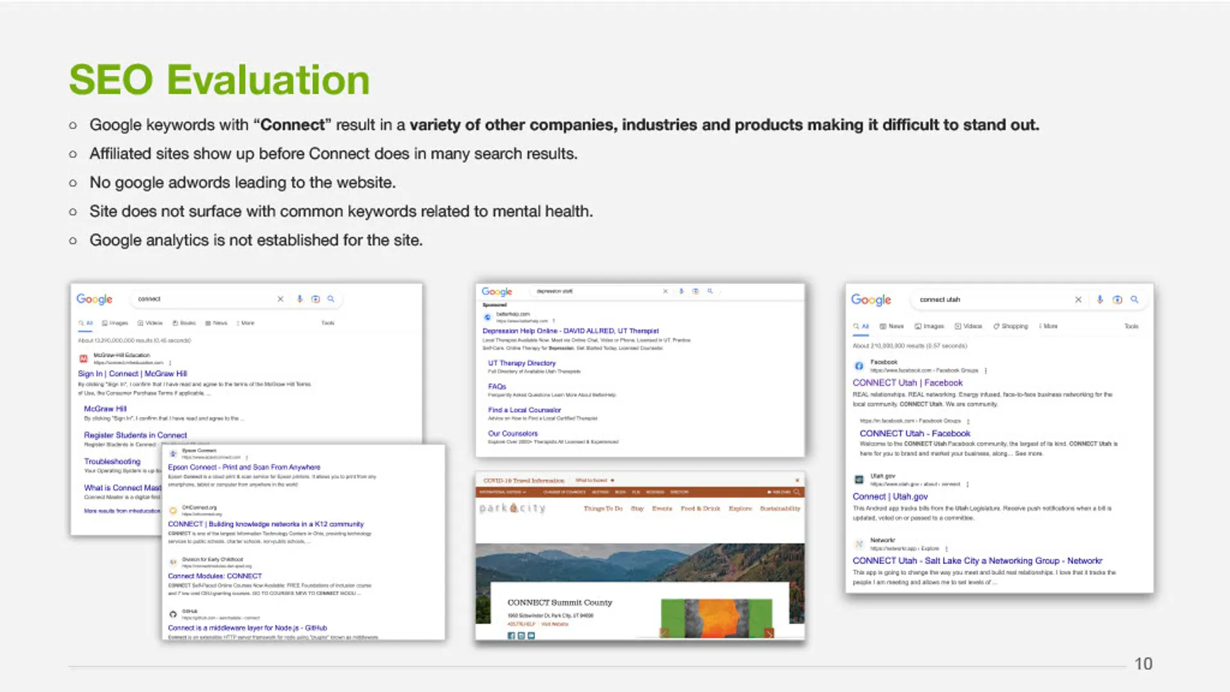The image size is (1230, 692).
Task: Open three-dot menu beside Facebook Groups URL
Action: point(985,370)
